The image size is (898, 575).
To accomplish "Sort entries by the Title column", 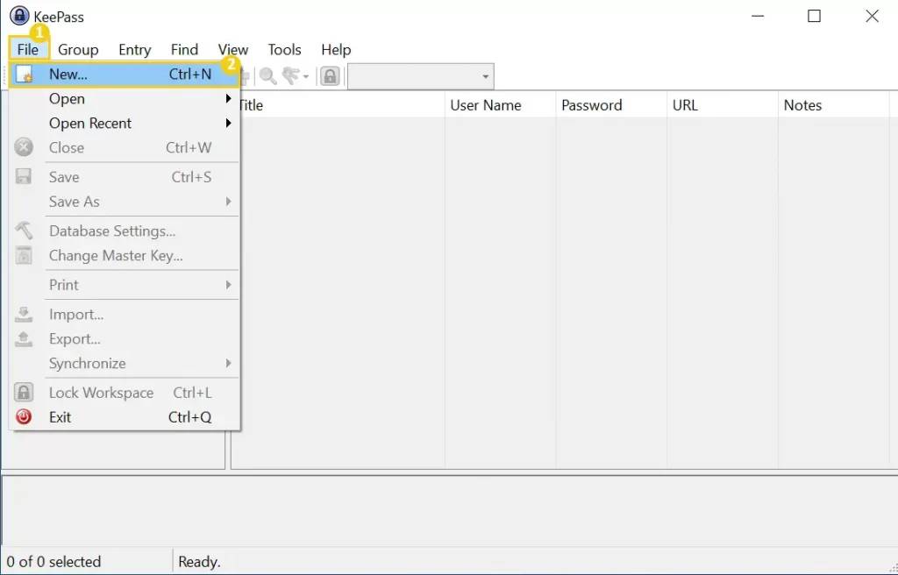I will tap(338, 105).
